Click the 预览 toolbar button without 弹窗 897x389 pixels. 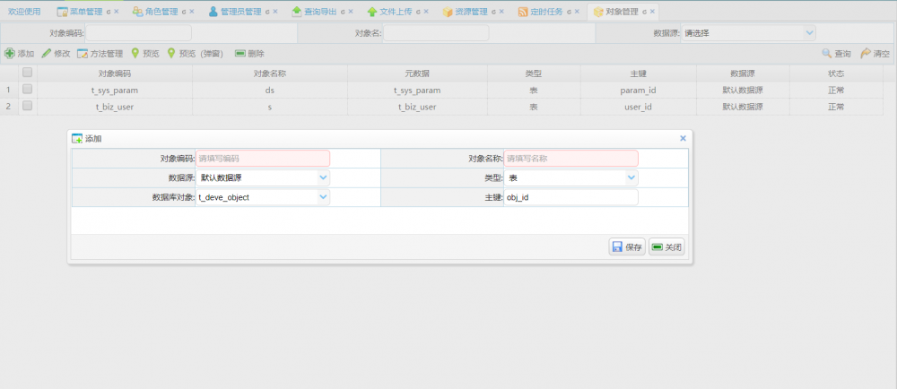pos(145,54)
